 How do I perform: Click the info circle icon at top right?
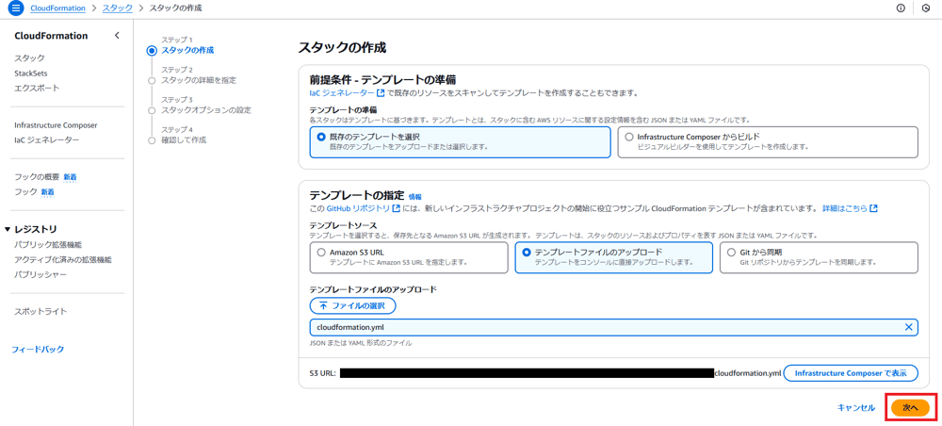pyautogui.click(x=901, y=8)
